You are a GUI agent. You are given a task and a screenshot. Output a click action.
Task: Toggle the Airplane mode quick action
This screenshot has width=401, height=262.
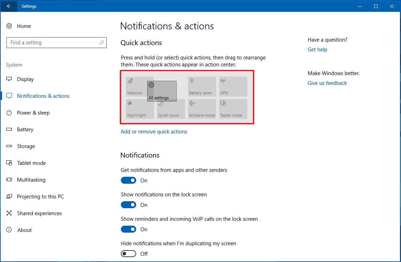[202, 109]
